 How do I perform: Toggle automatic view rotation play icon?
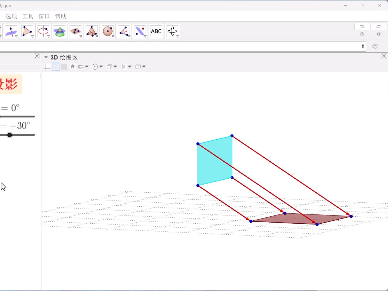(95, 67)
